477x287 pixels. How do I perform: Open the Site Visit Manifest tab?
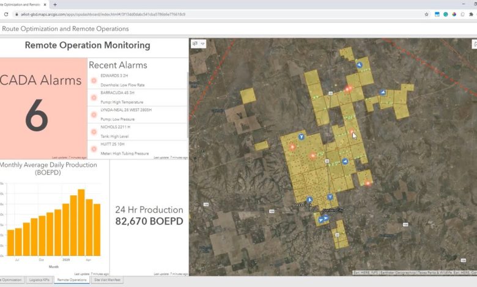[107, 280]
